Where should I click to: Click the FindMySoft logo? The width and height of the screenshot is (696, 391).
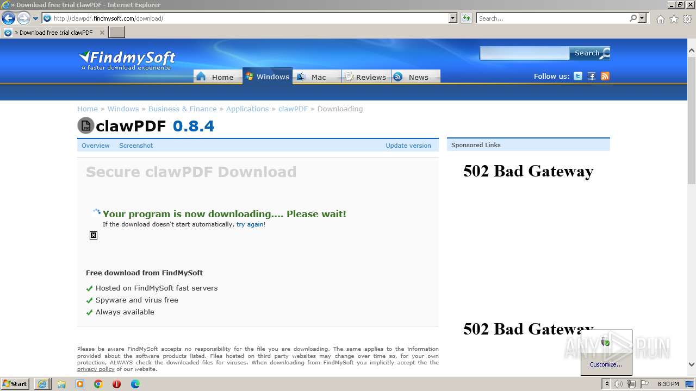127,60
